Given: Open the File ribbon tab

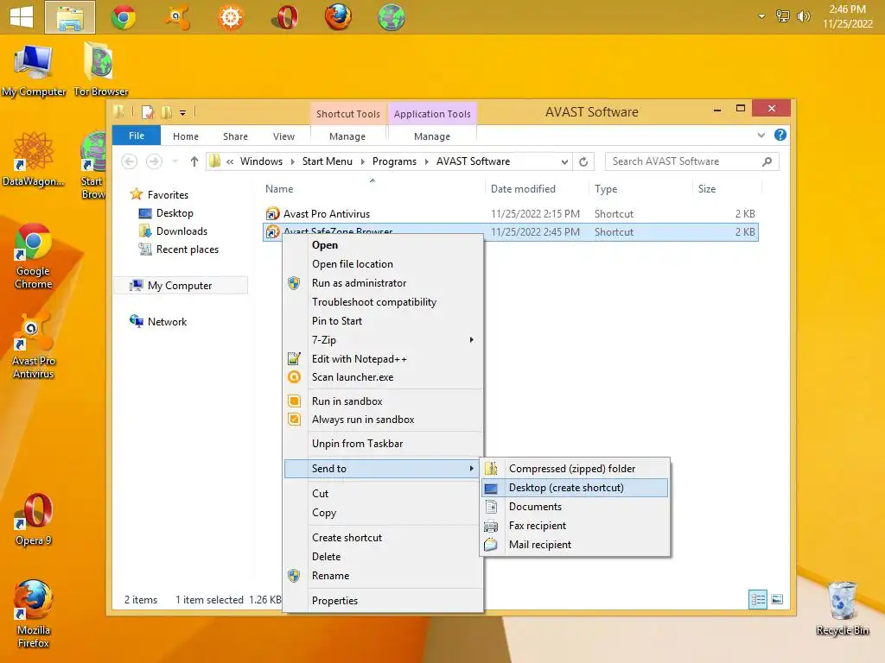Looking at the screenshot, I should coord(137,136).
